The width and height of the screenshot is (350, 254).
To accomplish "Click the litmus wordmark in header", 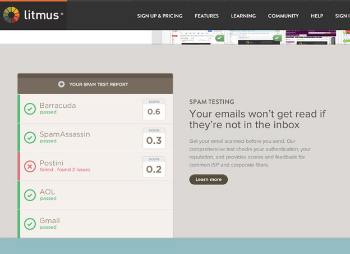I will (42, 15).
